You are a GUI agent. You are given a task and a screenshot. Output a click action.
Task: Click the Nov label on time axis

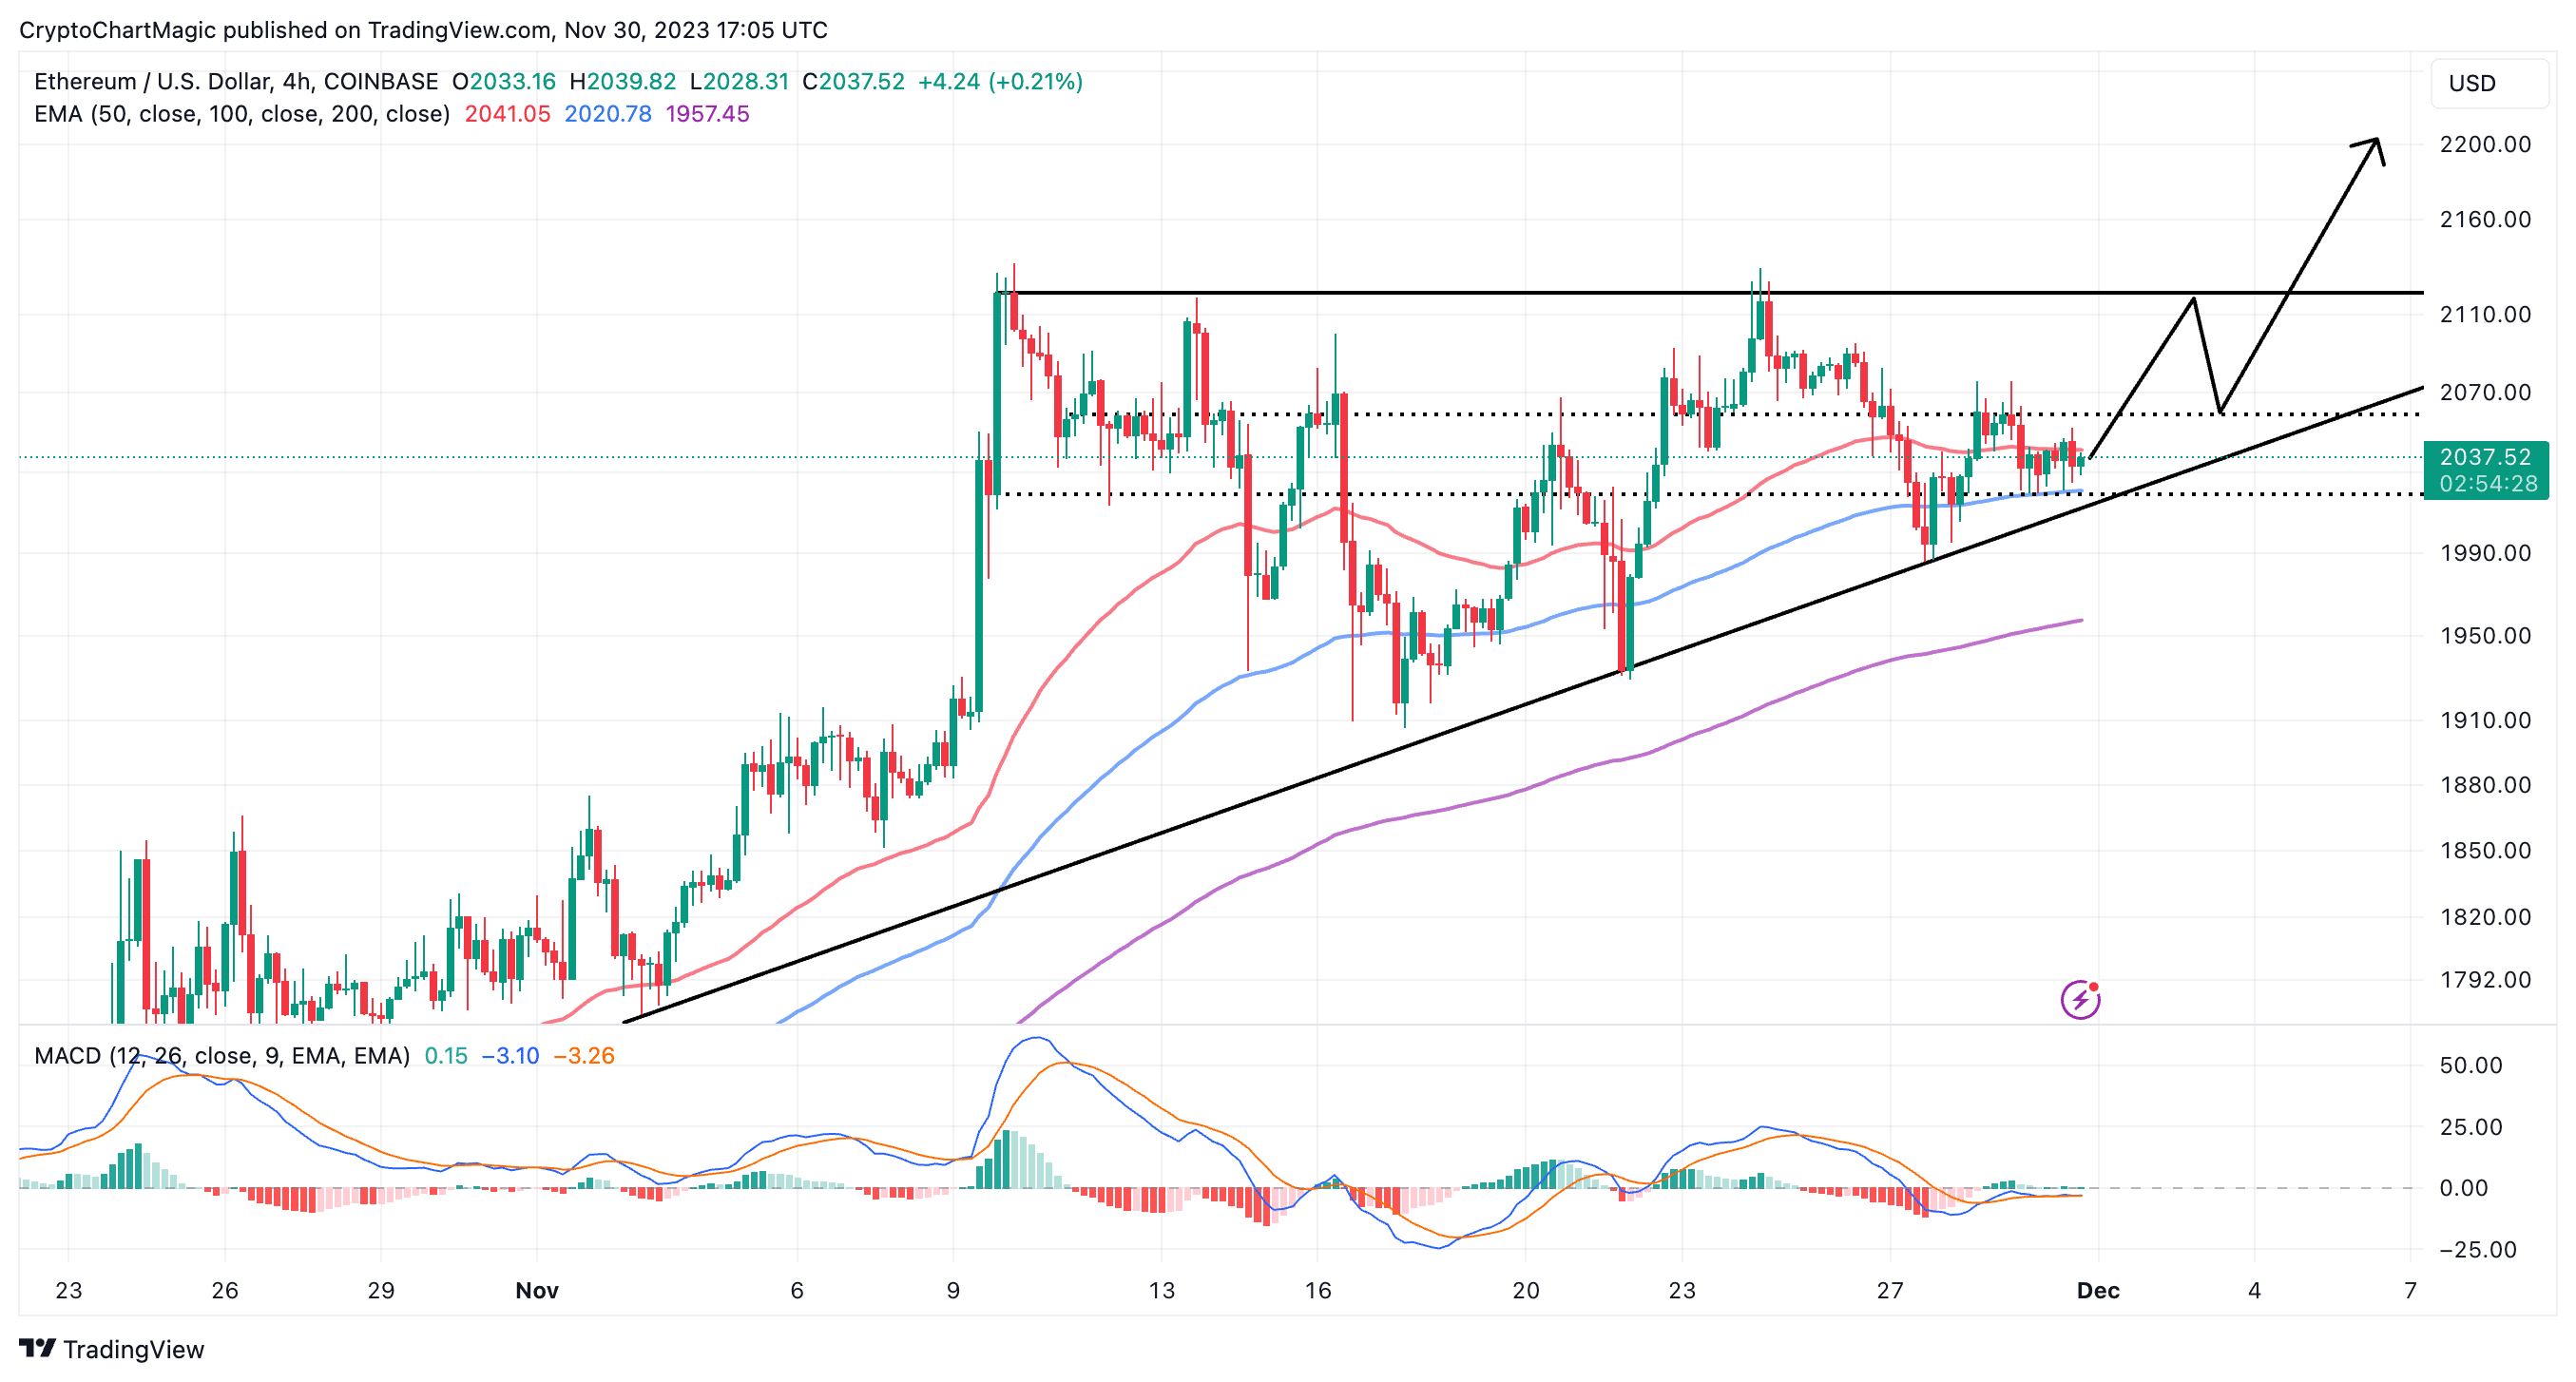click(537, 1290)
